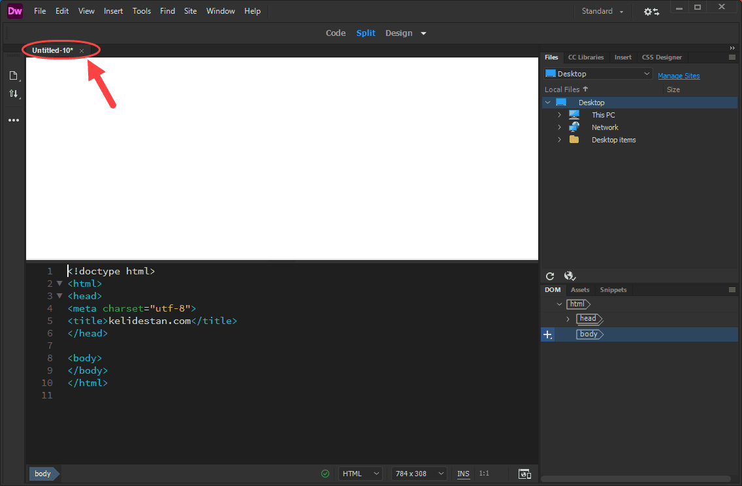The image size is (742, 486).
Task: Collapse the html tag on code line 2
Action: 59,283
